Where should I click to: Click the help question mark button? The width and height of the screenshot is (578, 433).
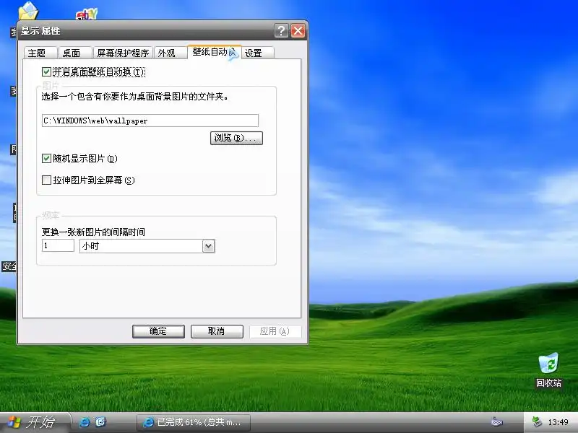coord(281,30)
